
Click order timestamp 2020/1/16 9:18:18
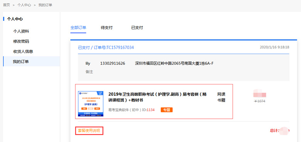[x=274, y=47]
